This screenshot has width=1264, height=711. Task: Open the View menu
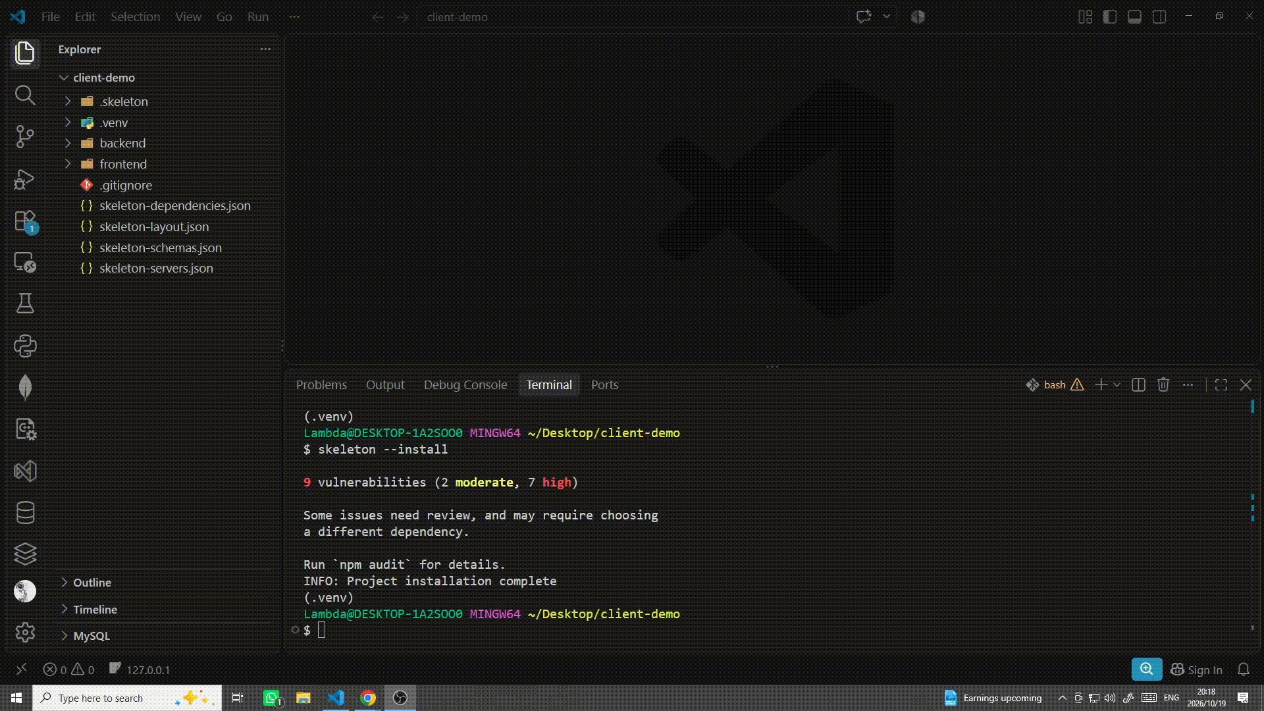point(188,16)
